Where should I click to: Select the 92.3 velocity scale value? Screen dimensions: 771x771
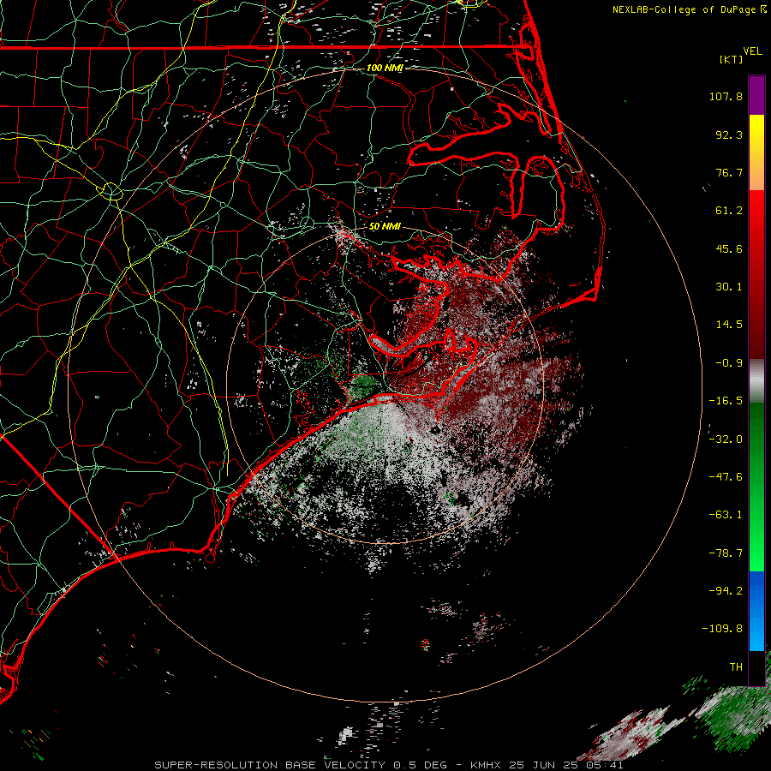pos(729,134)
